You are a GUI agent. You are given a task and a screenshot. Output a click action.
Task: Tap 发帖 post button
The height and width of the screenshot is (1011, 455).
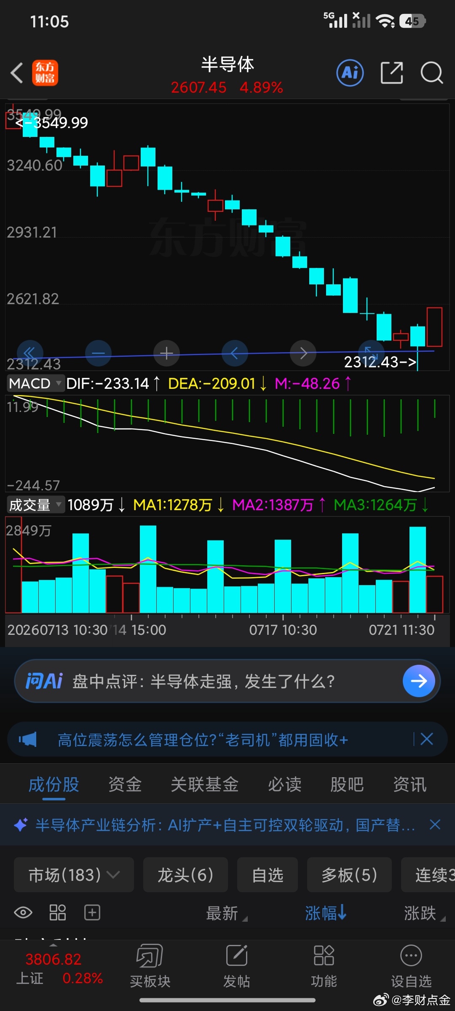click(x=237, y=967)
